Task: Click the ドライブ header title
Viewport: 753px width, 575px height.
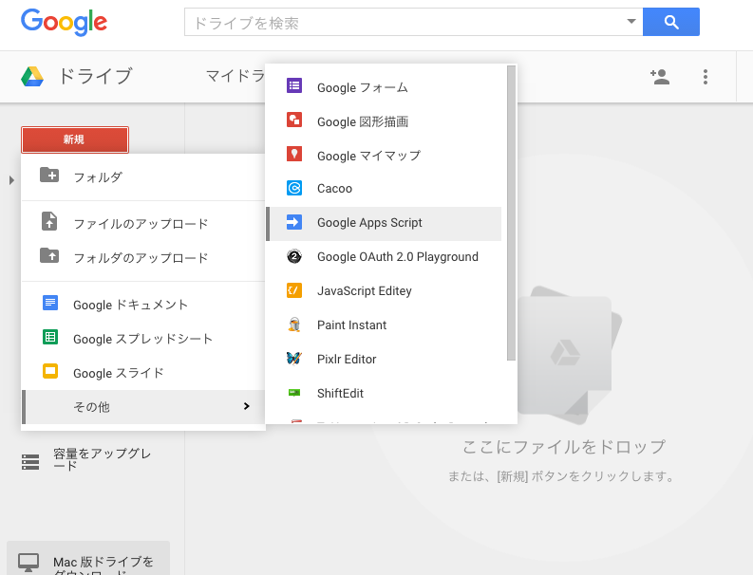Action: pos(96,76)
